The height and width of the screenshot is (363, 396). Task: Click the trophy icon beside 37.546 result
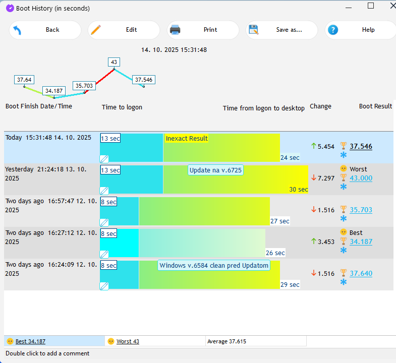[344, 146]
